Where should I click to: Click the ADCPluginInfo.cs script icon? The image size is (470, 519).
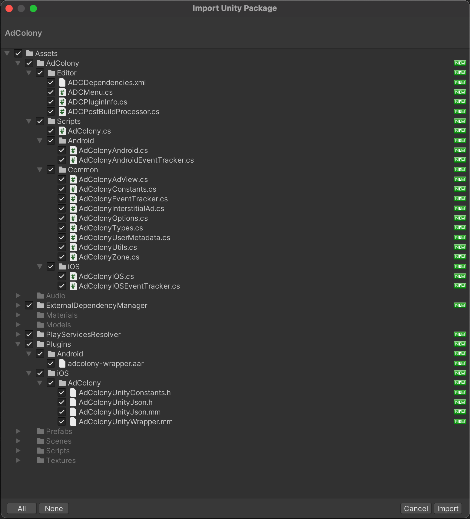62,102
